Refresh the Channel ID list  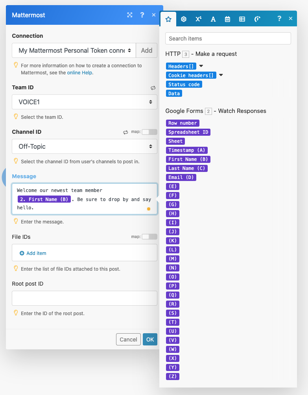click(x=125, y=132)
